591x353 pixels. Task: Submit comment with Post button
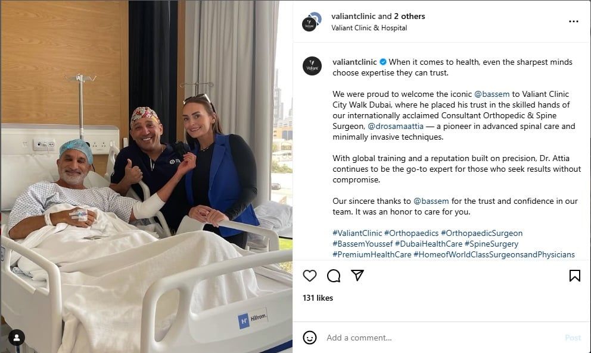tap(573, 338)
